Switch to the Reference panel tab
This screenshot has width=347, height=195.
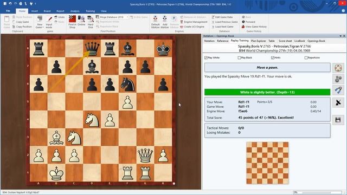pyautogui.click(x=222, y=41)
